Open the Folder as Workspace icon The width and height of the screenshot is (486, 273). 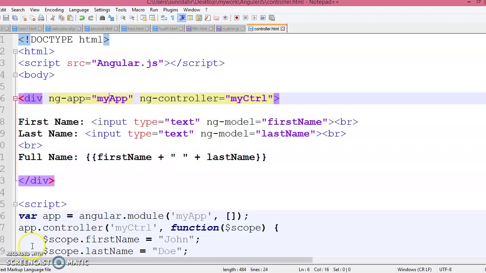click(216, 18)
